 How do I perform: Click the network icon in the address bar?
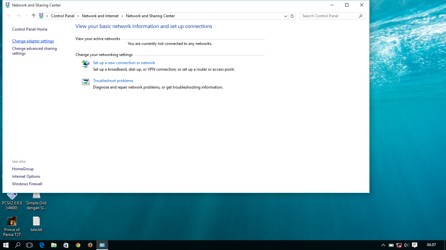click(41, 16)
